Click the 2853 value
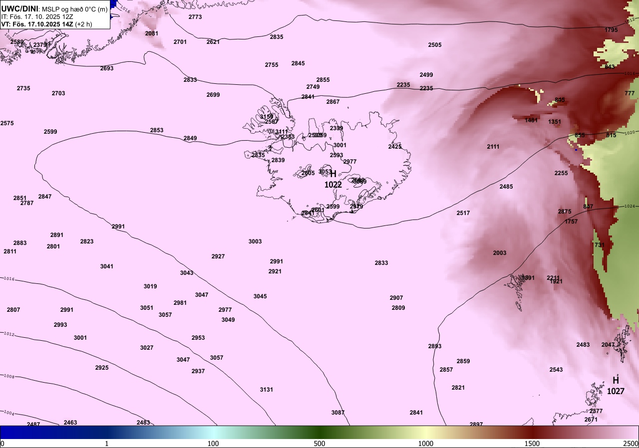The image size is (639, 448). point(157,130)
